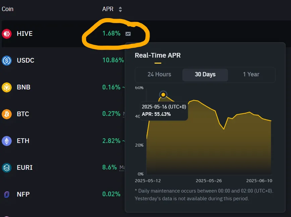Click the USDC APR value 10.86%
This screenshot has height=217, width=291.
(x=113, y=60)
